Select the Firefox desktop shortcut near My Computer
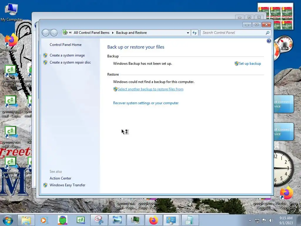This screenshot has width=301, height=226. coord(11,43)
